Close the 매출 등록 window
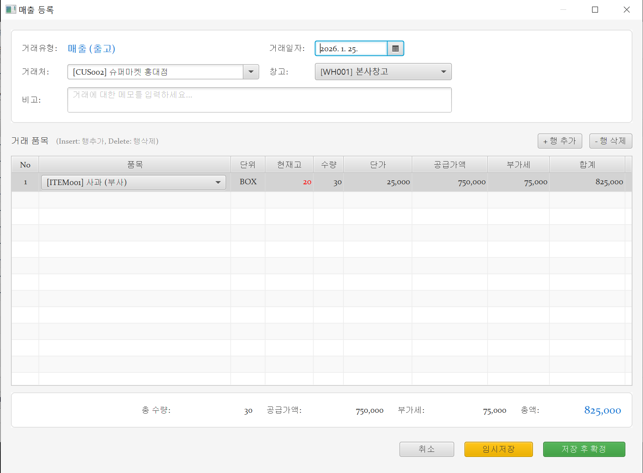This screenshot has width=643, height=473. (x=627, y=10)
